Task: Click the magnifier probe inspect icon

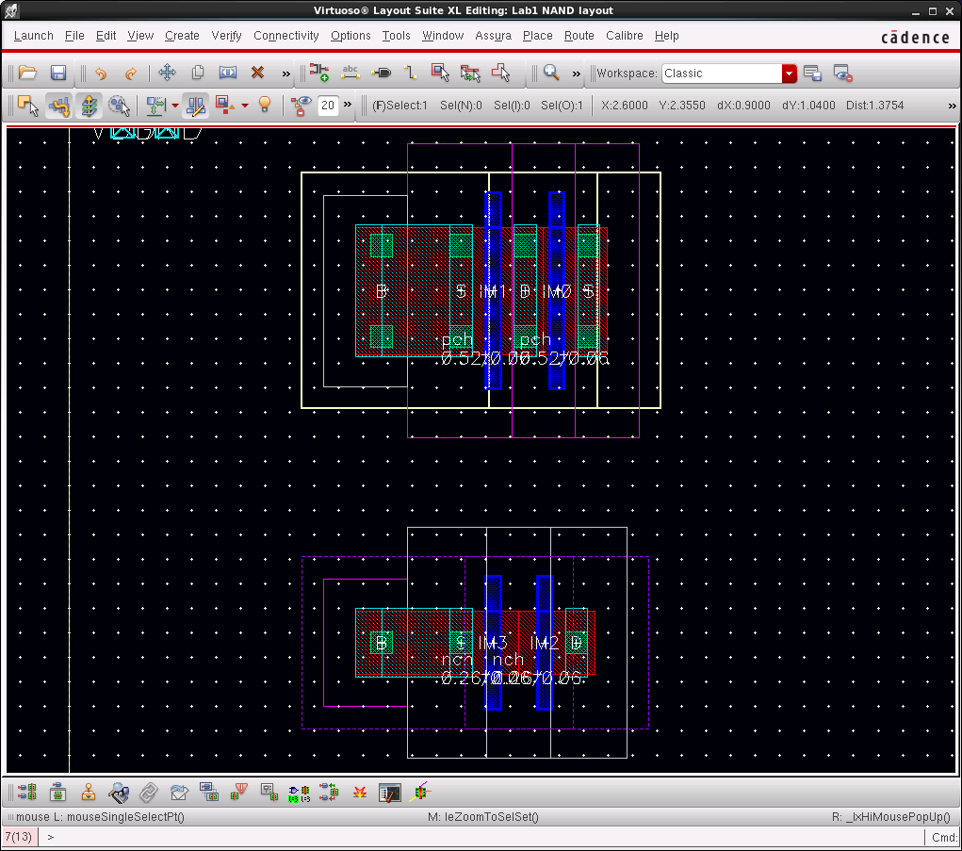Action: click(x=119, y=792)
